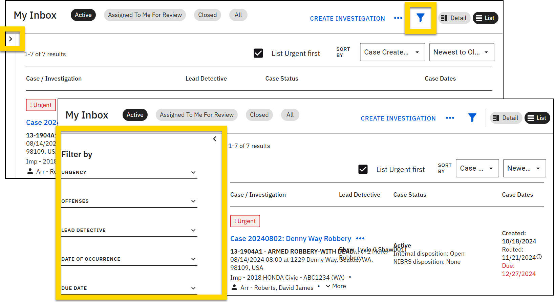Expand More details for the case

tap(336, 286)
